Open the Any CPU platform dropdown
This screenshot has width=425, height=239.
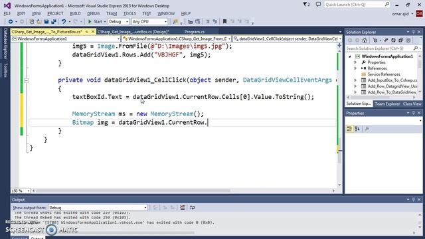pyautogui.click(x=149, y=21)
